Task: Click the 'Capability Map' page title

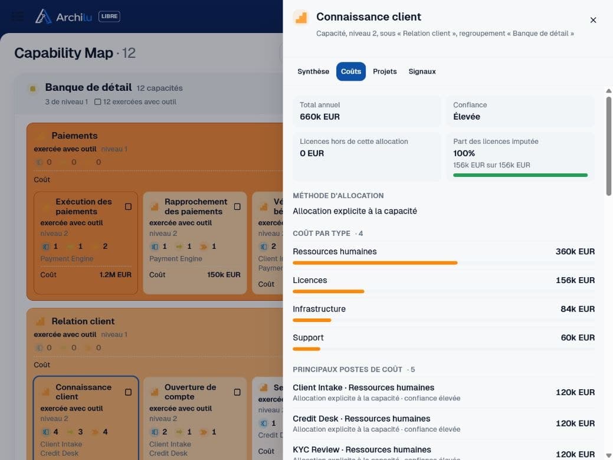Action: pyautogui.click(x=63, y=52)
